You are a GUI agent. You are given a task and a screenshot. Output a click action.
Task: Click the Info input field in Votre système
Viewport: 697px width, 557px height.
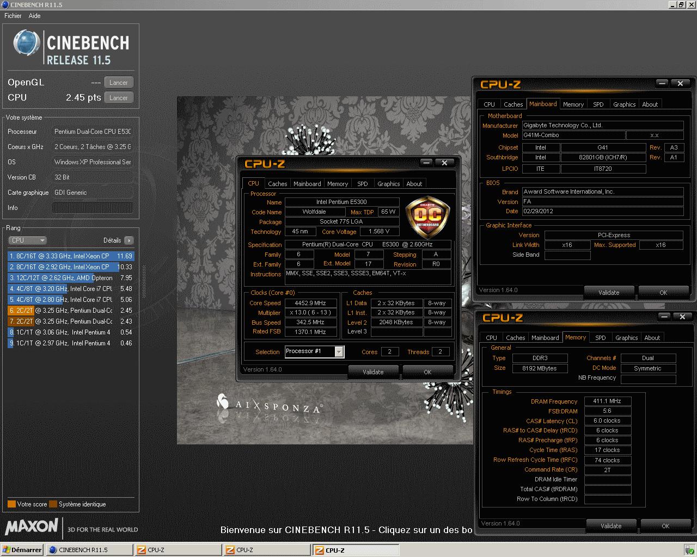tap(93, 208)
